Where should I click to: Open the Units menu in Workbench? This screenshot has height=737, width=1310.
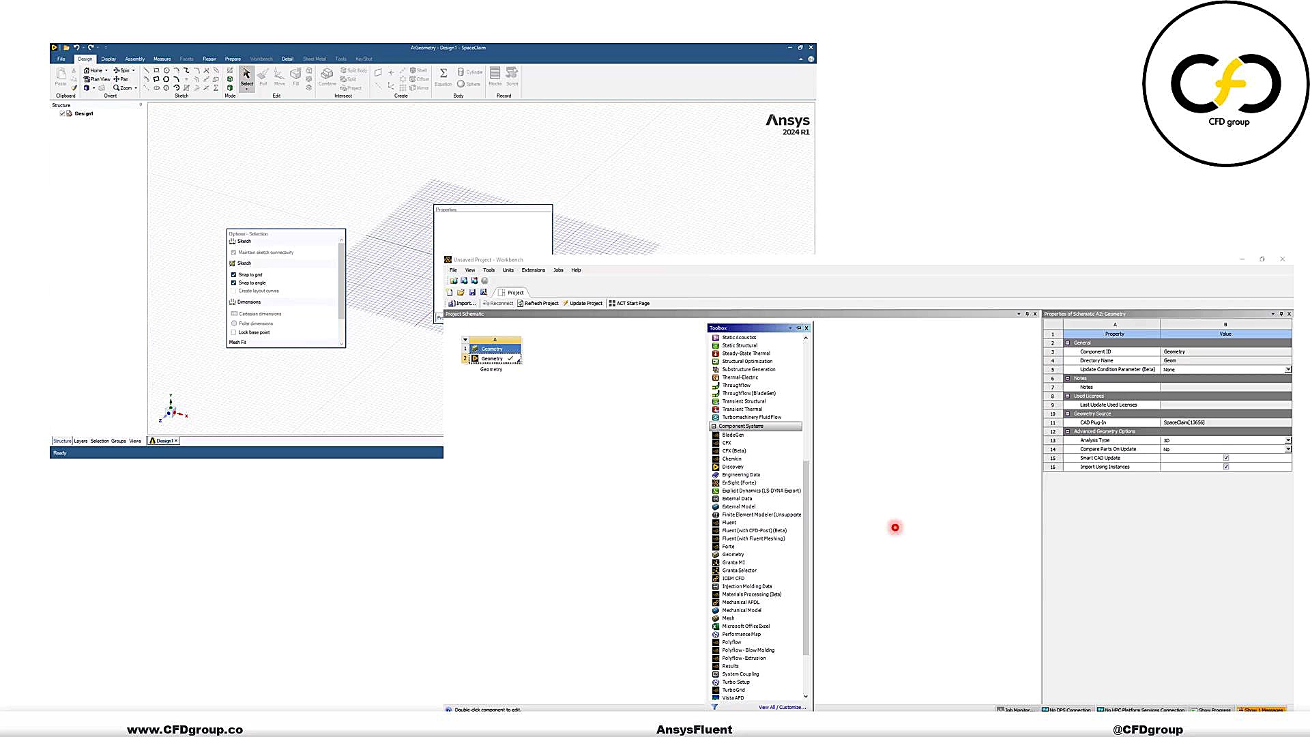[x=508, y=270]
